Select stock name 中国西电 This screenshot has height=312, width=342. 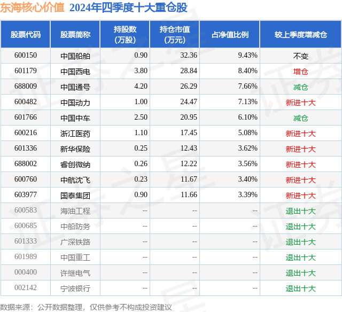click(x=75, y=72)
